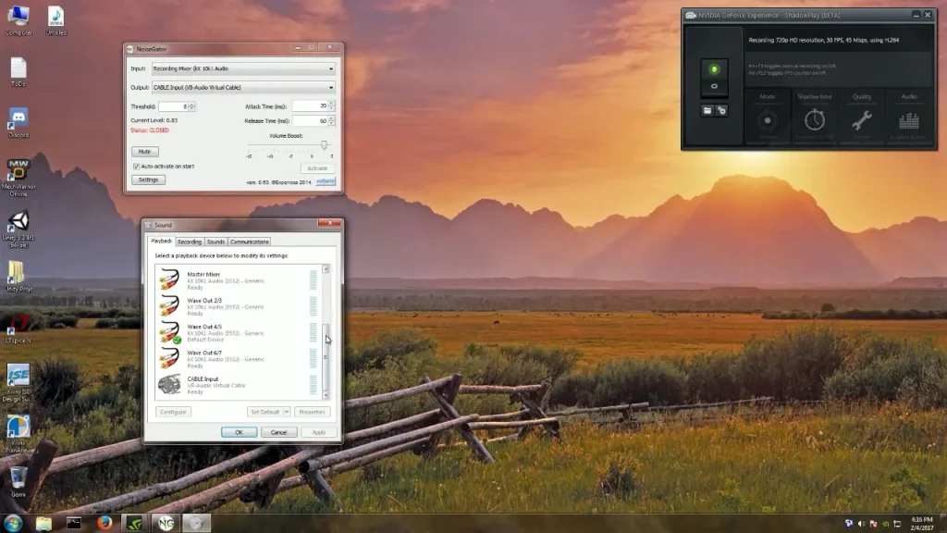This screenshot has width=947, height=533.
Task: Open Firefox from the taskbar
Action: (x=103, y=523)
